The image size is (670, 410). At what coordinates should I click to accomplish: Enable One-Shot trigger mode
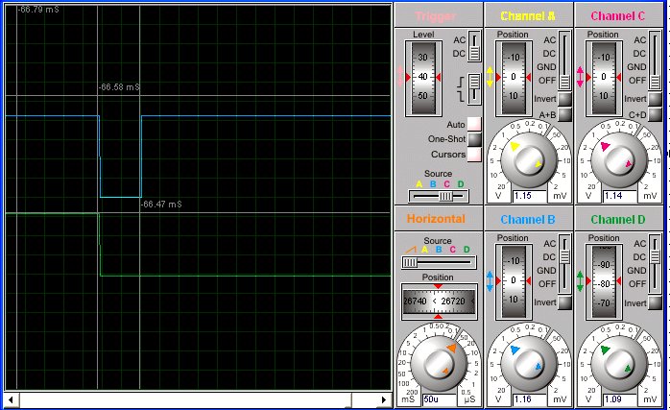pos(474,139)
